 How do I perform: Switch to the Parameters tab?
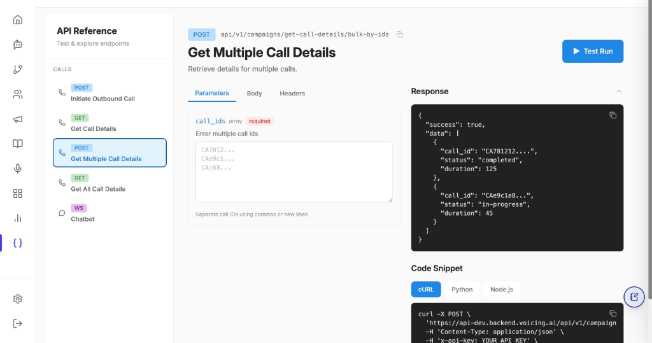(x=211, y=93)
